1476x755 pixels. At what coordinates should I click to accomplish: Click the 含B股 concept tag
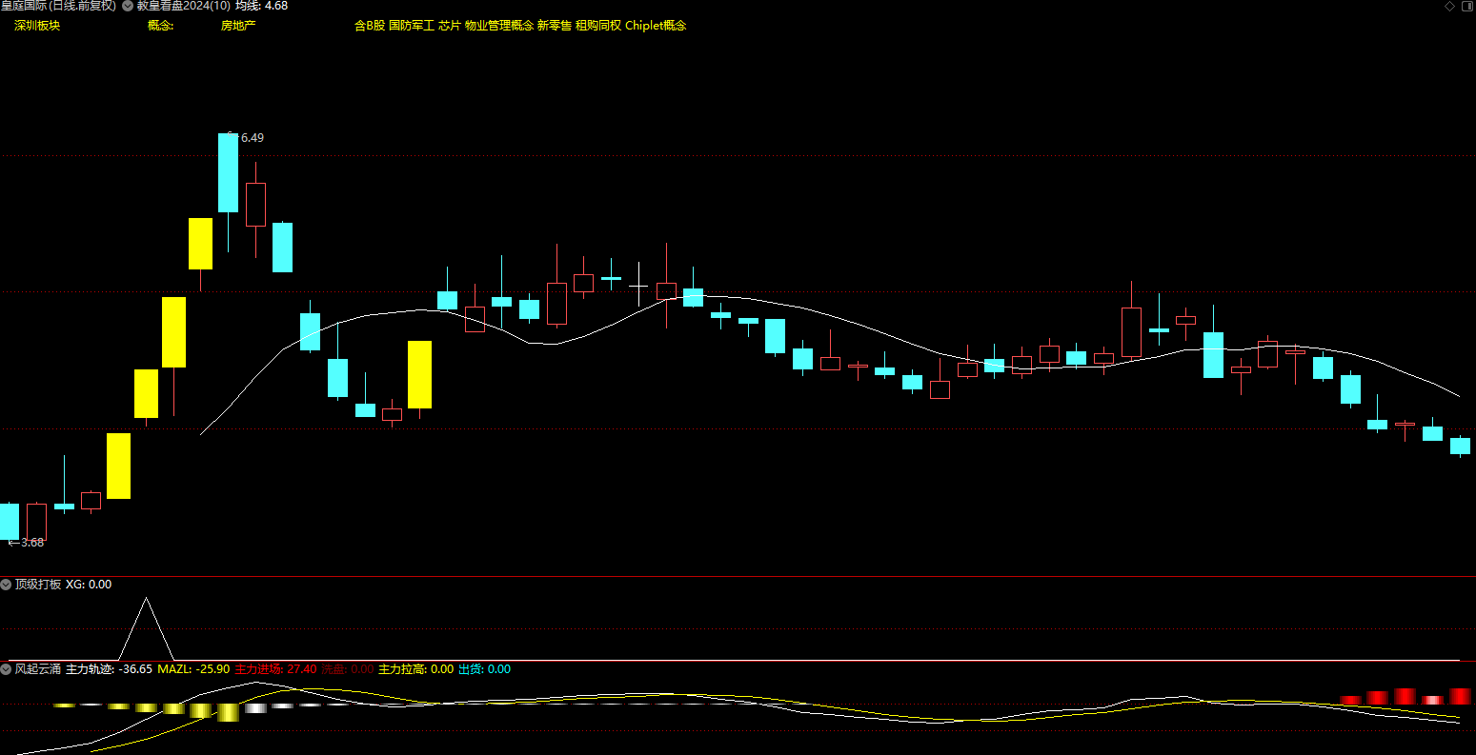[x=370, y=26]
